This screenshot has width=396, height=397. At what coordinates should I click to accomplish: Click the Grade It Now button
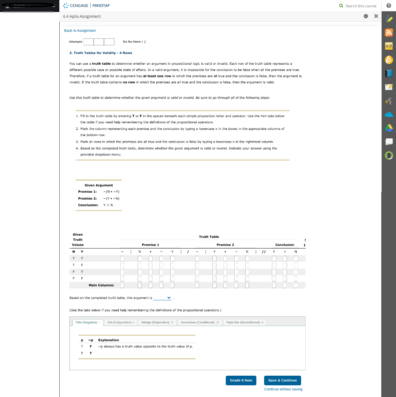coord(241,380)
